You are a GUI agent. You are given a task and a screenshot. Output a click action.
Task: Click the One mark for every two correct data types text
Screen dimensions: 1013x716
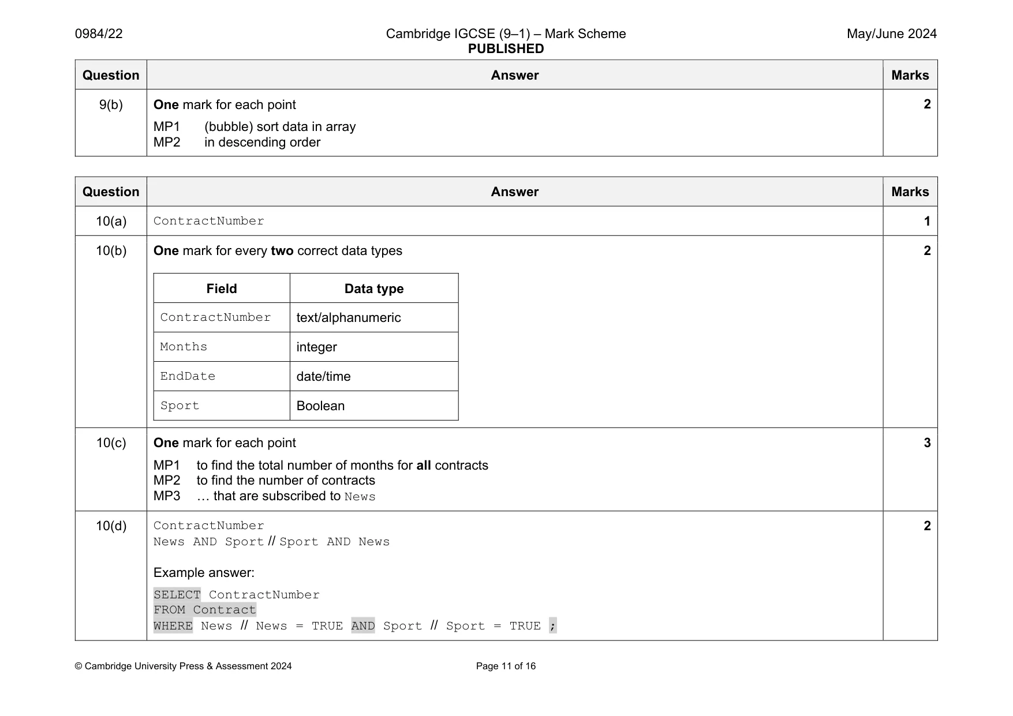[278, 251]
